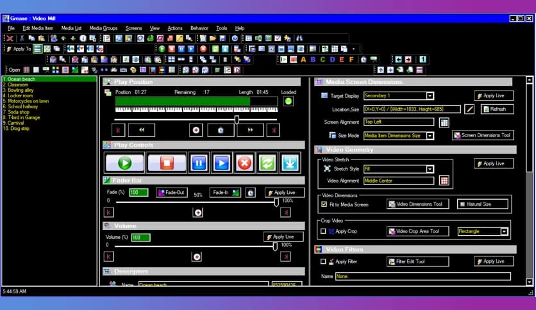Click the rewind button under Play Position
Image resolution: width=536 pixels, height=310 pixels.
[x=142, y=130]
